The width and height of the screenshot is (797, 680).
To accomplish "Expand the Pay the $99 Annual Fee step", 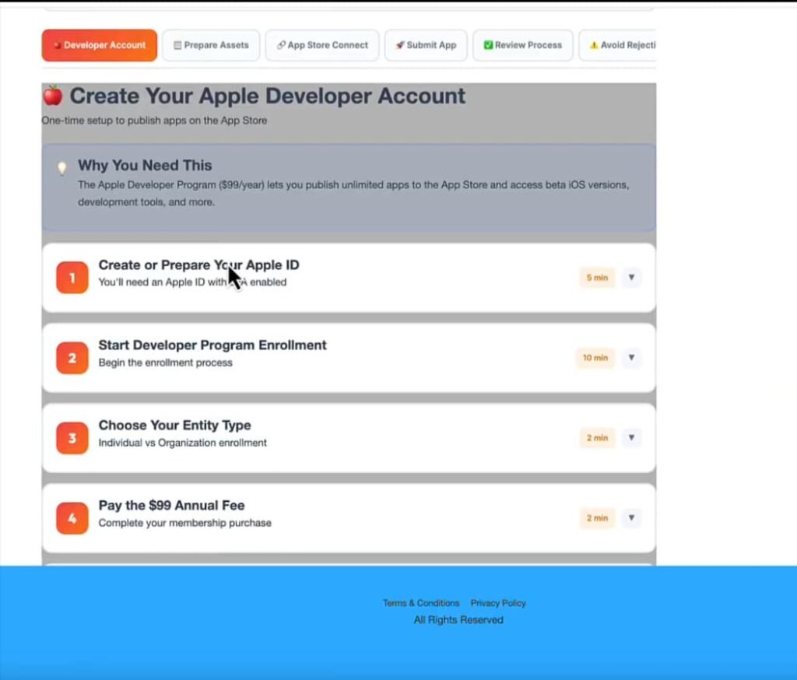I will coord(631,517).
